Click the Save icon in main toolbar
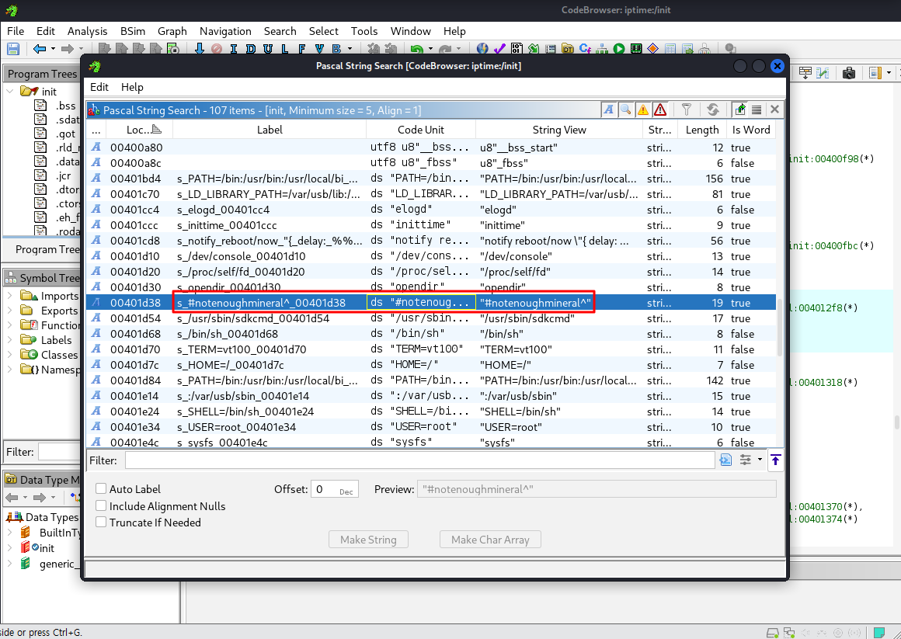Screen dimensions: 901x639 tap(12, 49)
